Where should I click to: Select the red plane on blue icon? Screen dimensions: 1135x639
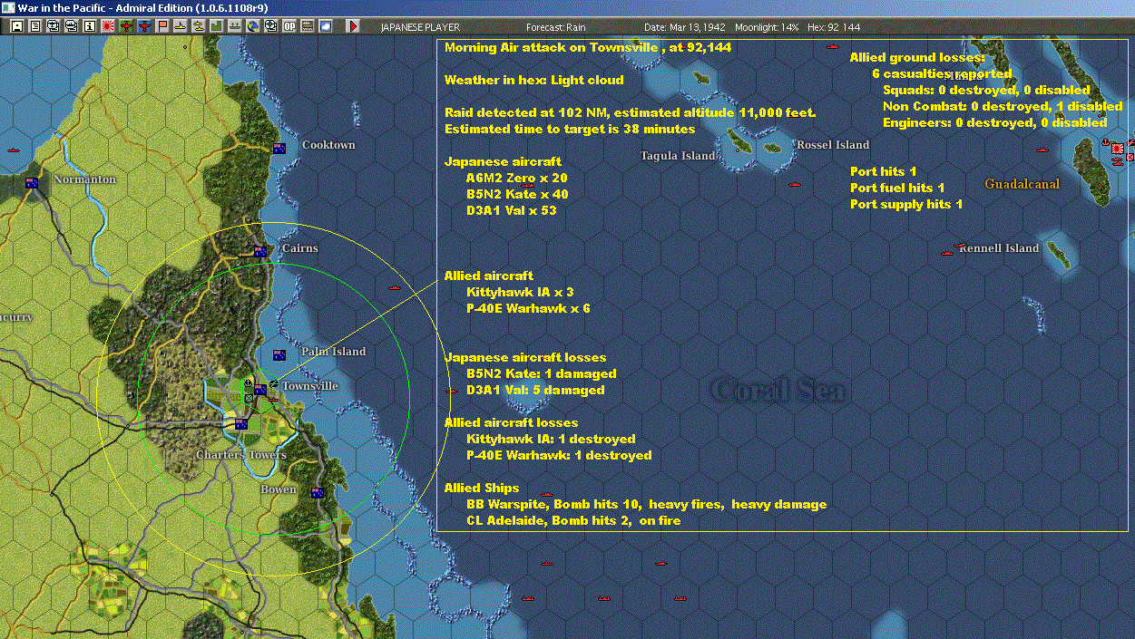(x=144, y=26)
